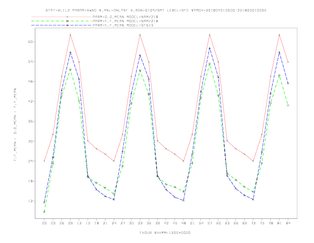Click x-axis tick label 24
Screen dimensions: 314x243
114,223
